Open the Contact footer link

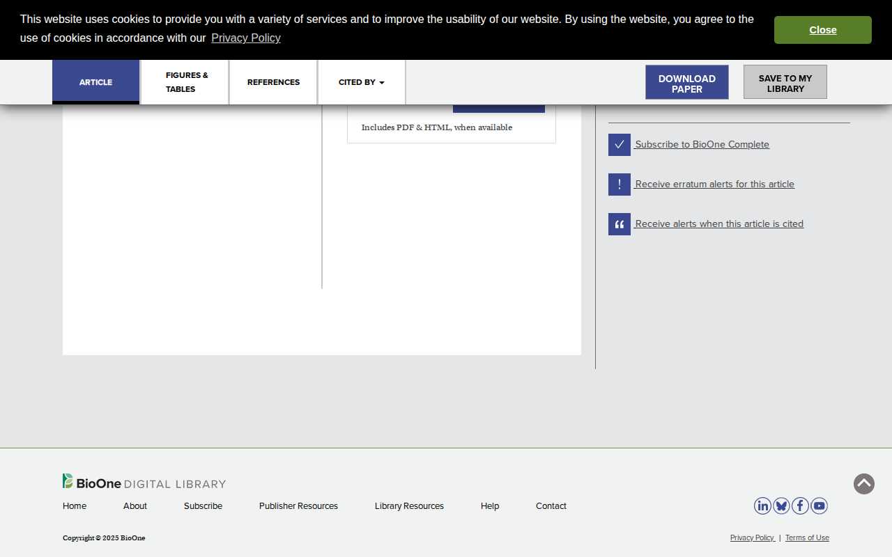[x=551, y=506]
